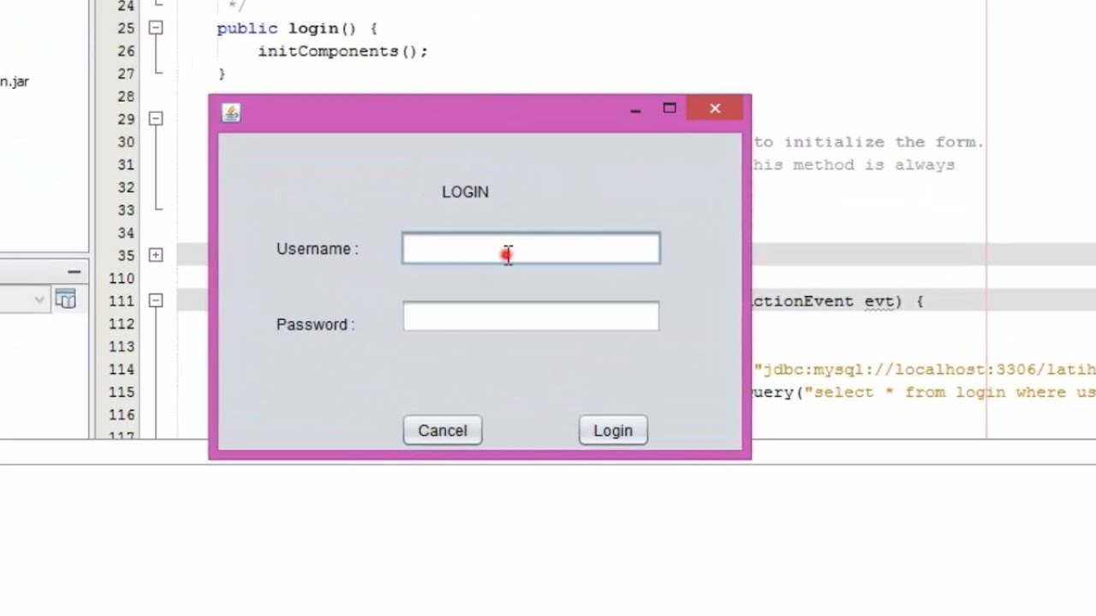Viewport: 1096px width, 616px height.
Task: Click the panel icon beside the dropdown
Action: [66, 299]
